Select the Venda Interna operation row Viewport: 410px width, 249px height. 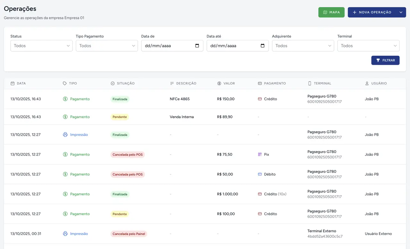click(182, 117)
